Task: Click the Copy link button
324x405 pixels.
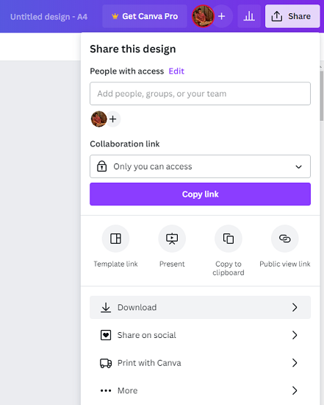Action: tap(200, 194)
